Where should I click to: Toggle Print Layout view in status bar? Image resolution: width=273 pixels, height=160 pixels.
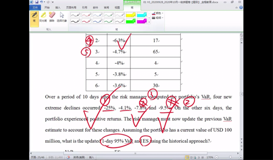click(x=187, y=158)
